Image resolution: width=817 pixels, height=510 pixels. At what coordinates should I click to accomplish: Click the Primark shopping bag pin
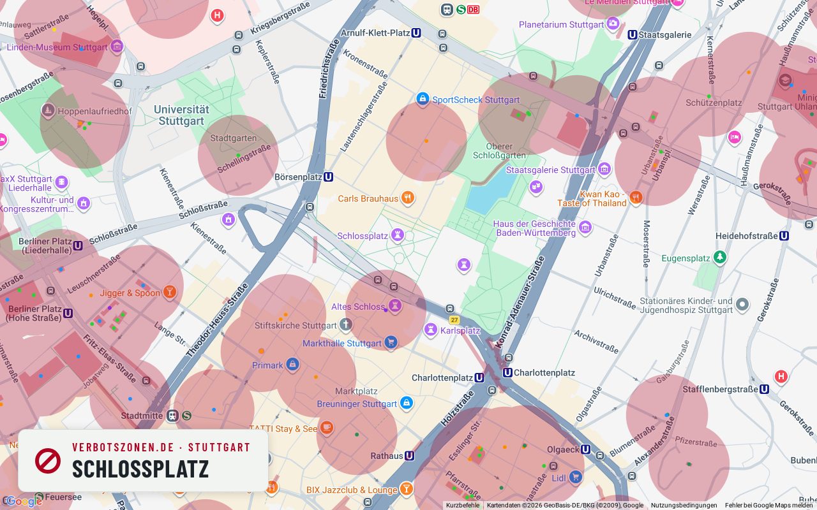[x=292, y=365]
